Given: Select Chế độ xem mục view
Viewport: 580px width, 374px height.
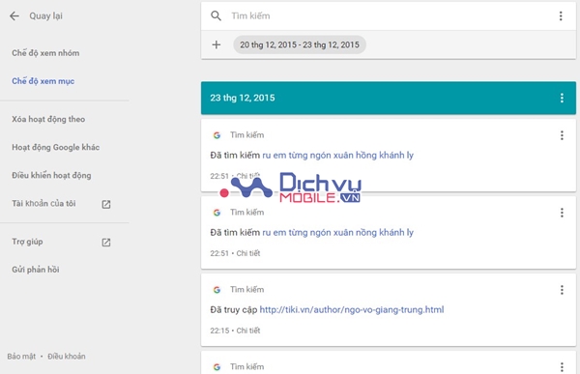Looking at the screenshot, I should point(43,81).
